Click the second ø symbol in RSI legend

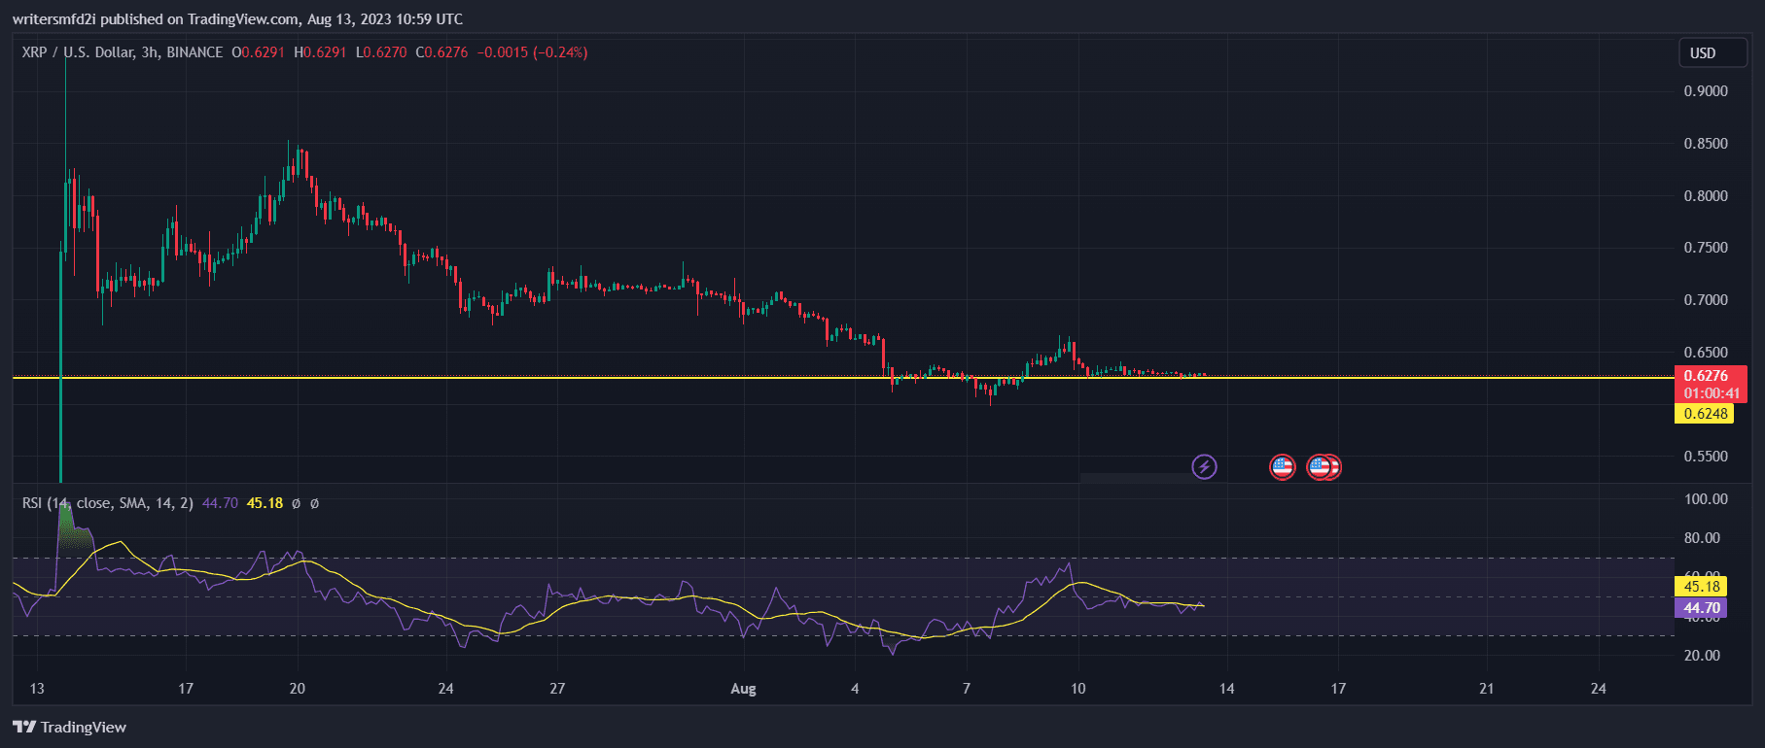pos(314,503)
